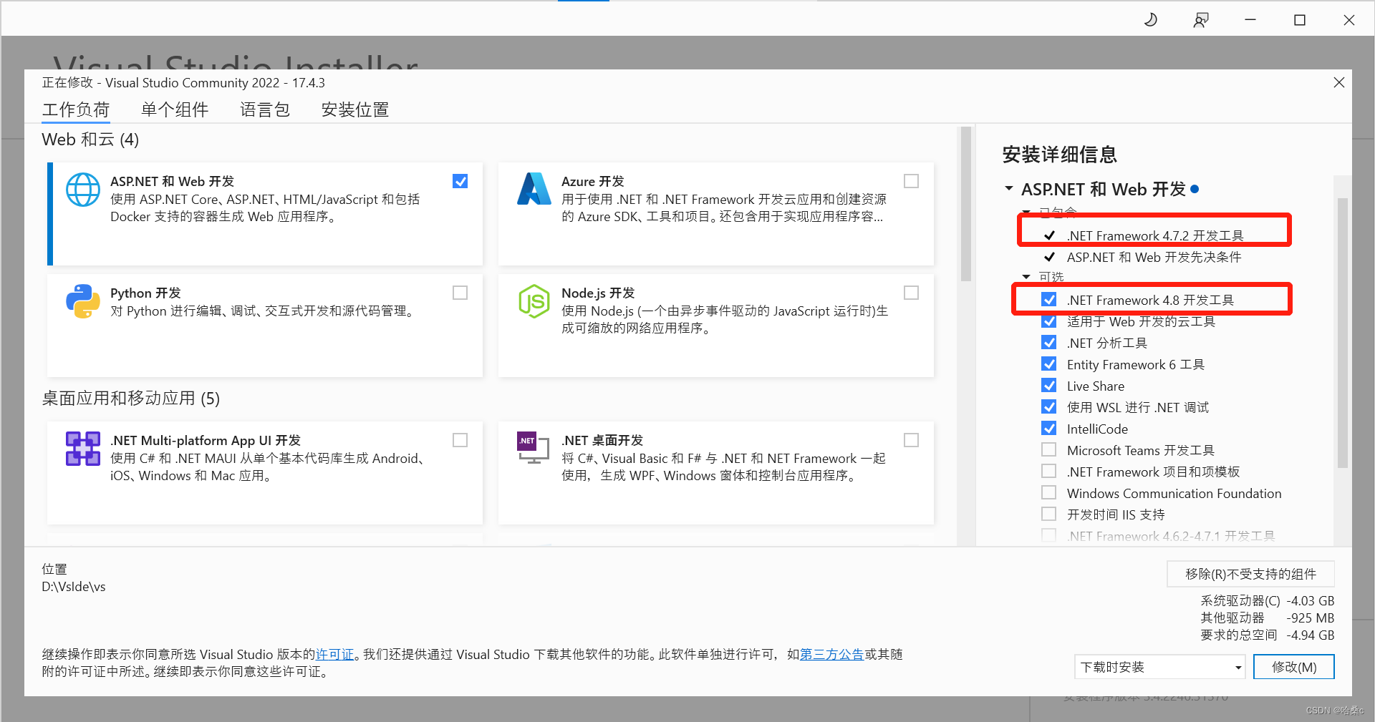Click 移除(R)不受支持的组件 button
The height and width of the screenshot is (722, 1375).
click(x=1250, y=574)
